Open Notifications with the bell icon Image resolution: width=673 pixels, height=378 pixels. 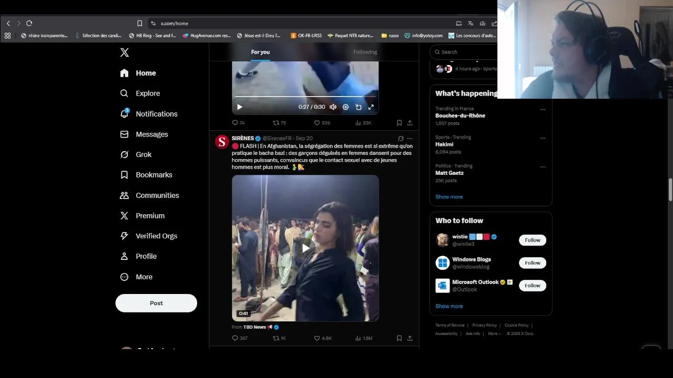149,114
